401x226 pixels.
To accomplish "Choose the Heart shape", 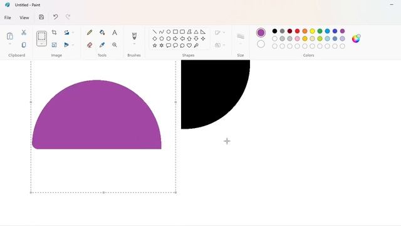I will [189, 45].
